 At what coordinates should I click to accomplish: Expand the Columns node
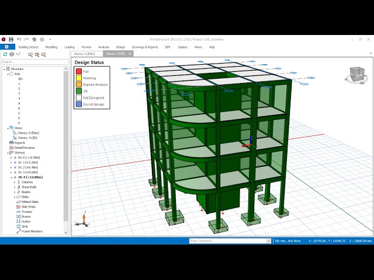[15, 182]
